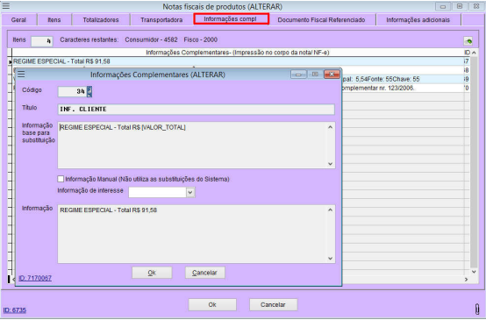Open the ID: 7170067 link
Screen dimensions: 486x320
35,278
